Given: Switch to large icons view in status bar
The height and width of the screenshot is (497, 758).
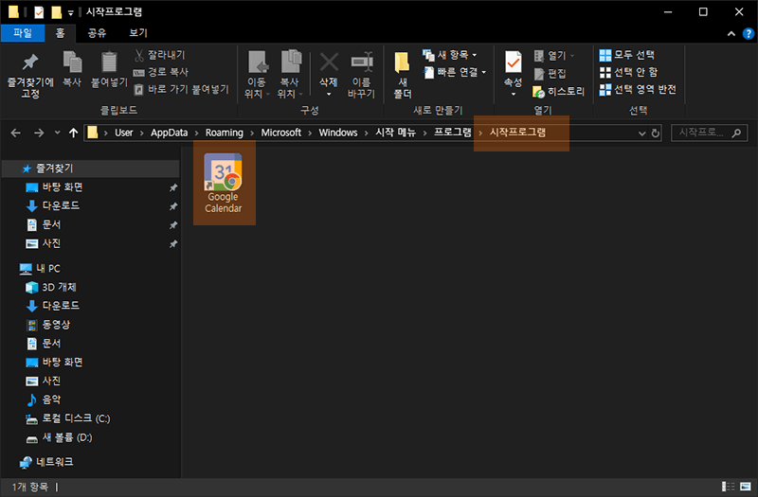Looking at the screenshot, I should coord(746,487).
